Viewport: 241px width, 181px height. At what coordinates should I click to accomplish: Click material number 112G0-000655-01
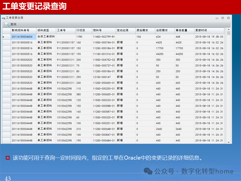click(x=104, y=94)
